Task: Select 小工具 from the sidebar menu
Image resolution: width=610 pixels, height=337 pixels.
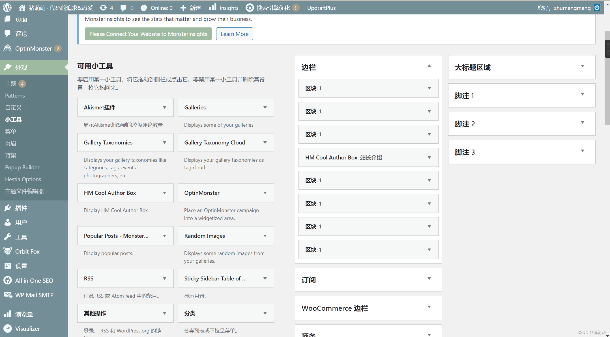Action: 14,120
